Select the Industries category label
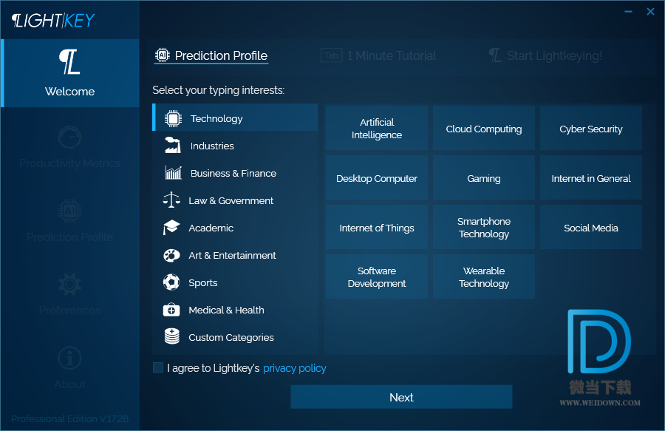Screen dimensions: 665x431 (x=212, y=146)
